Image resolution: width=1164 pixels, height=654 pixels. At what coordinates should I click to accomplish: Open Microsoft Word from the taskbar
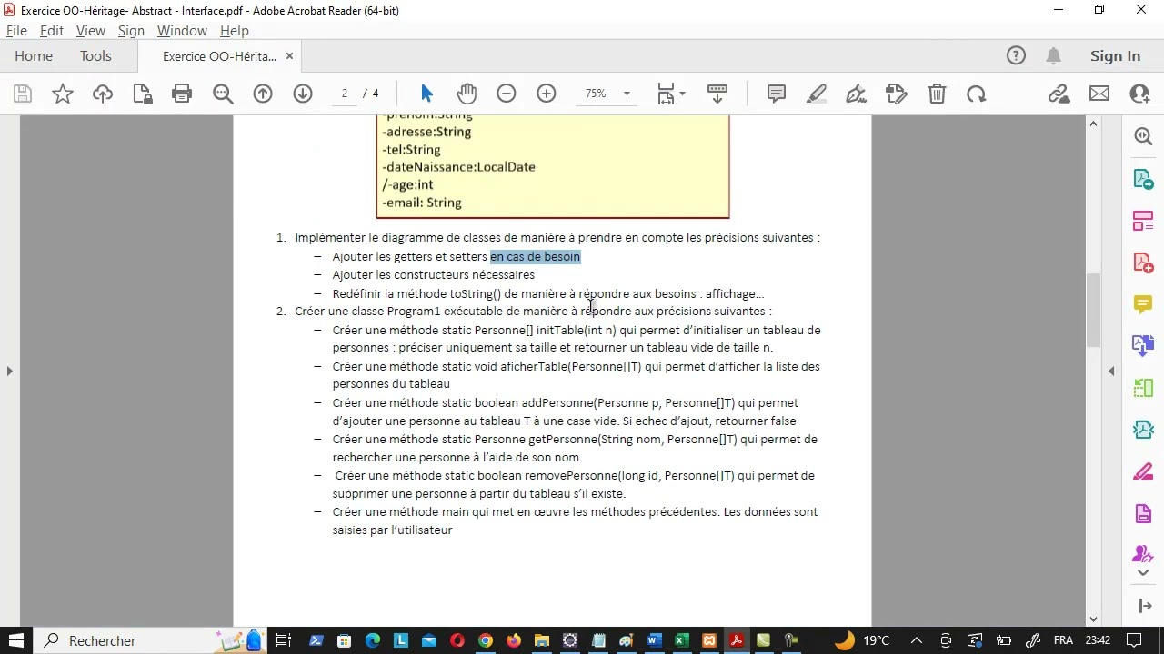click(653, 640)
